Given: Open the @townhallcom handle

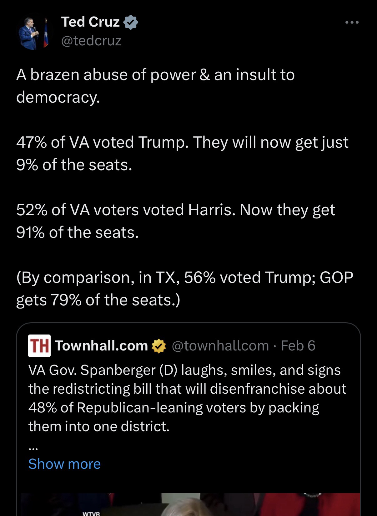Looking at the screenshot, I should 220,346.
